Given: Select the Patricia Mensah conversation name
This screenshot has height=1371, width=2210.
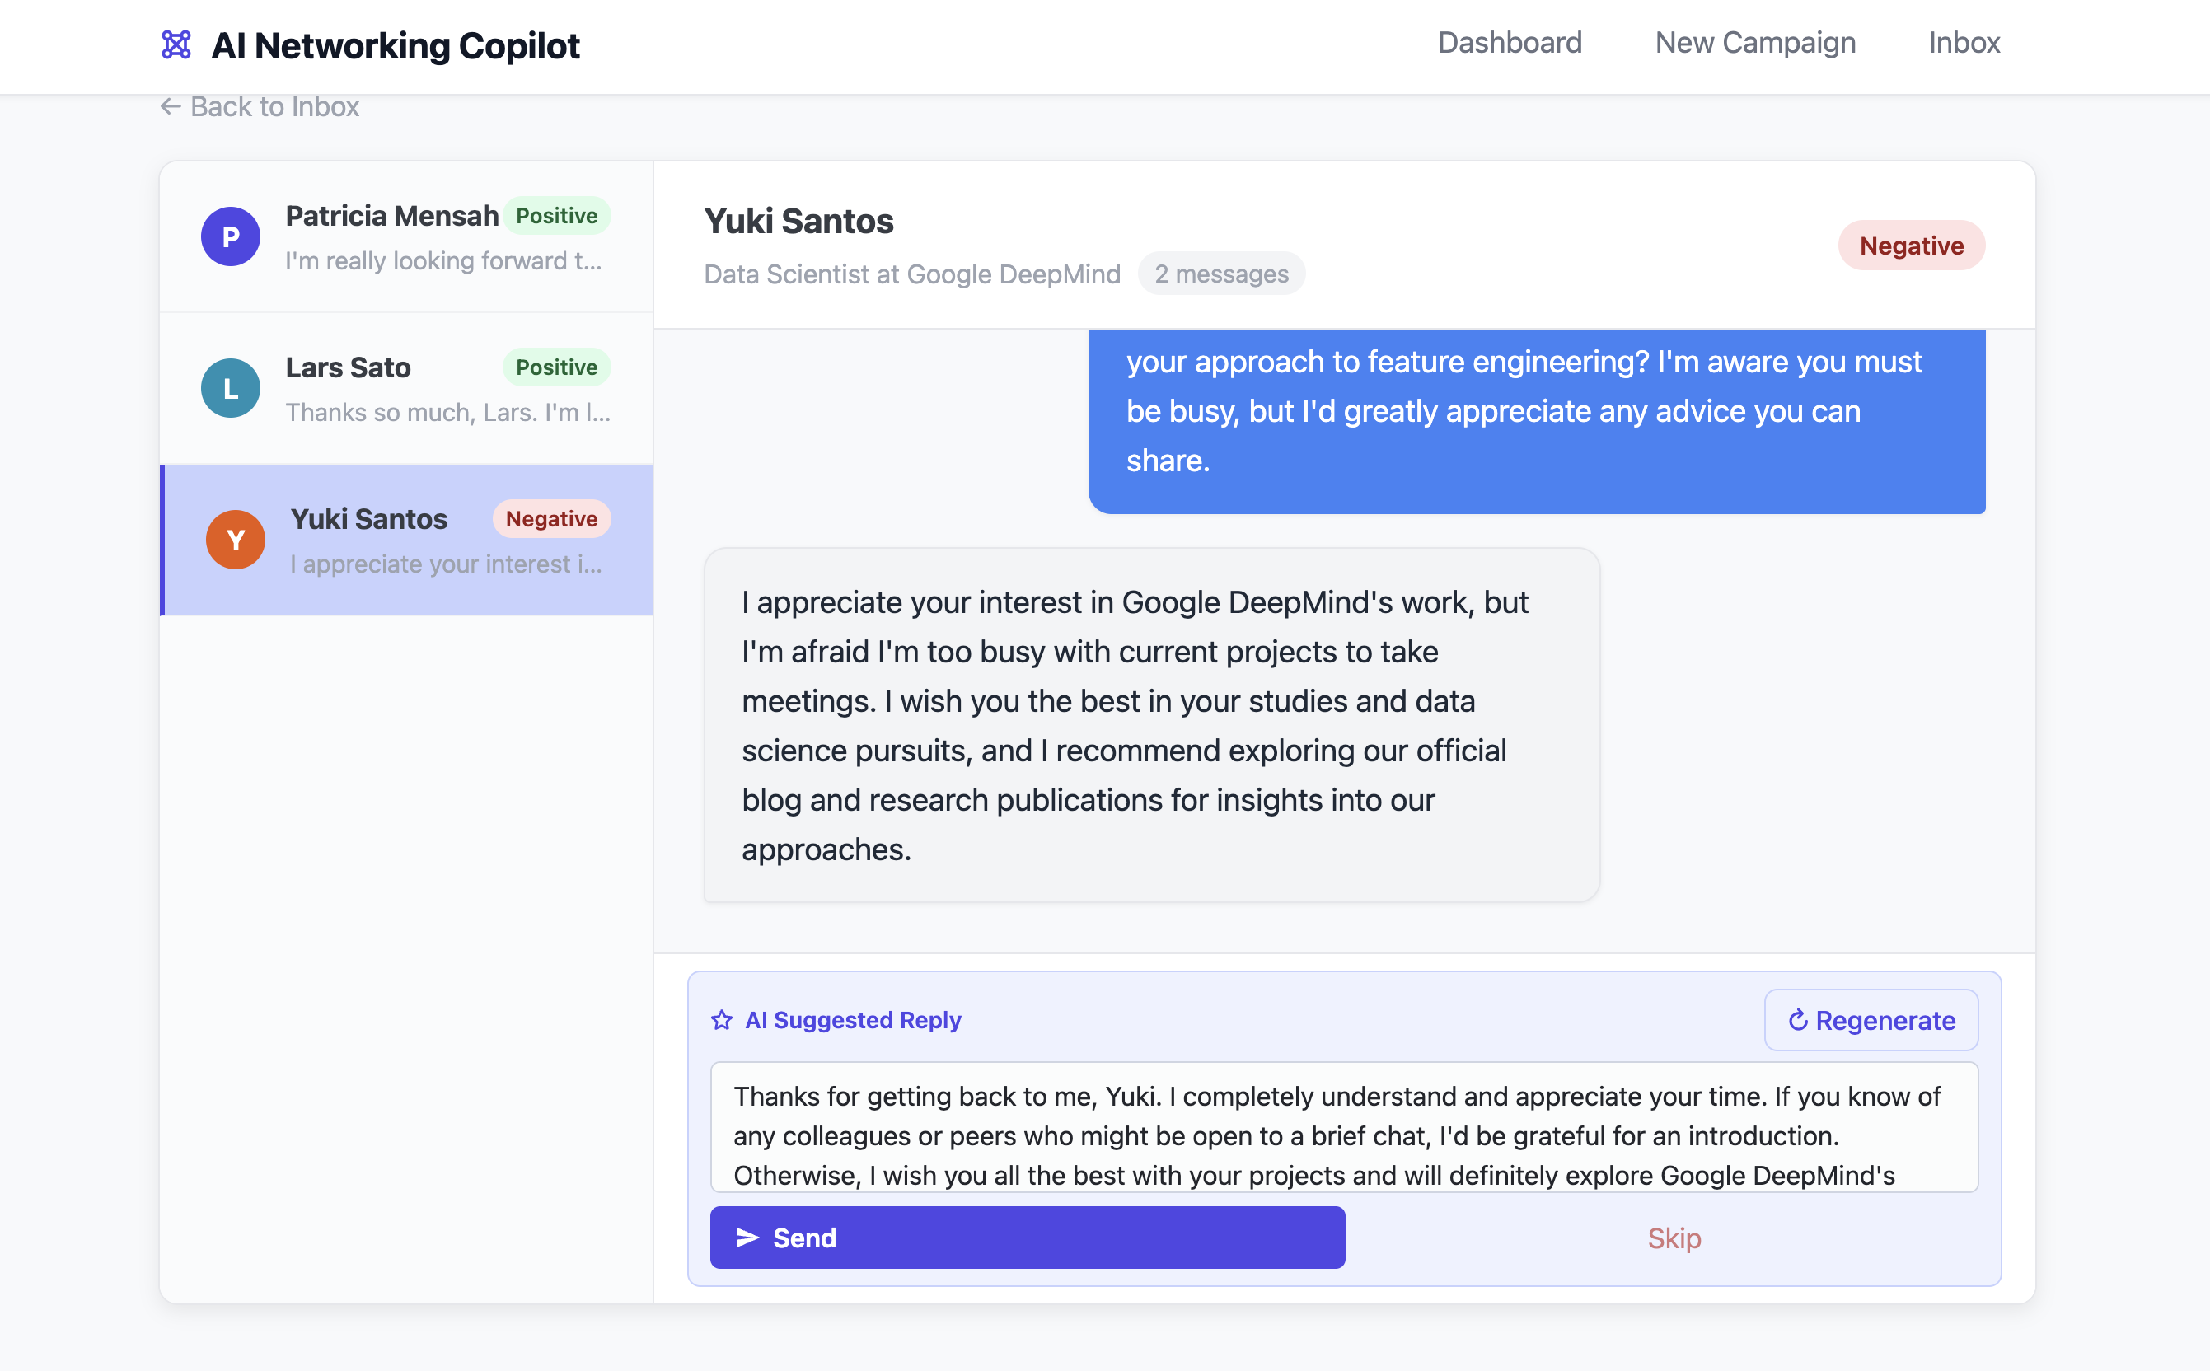Looking at the screenshot, I should tap(391, 216).
